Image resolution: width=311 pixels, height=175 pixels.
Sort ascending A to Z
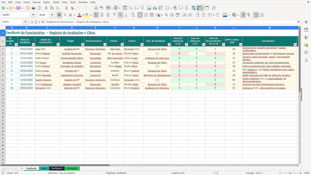coord(131,8)
